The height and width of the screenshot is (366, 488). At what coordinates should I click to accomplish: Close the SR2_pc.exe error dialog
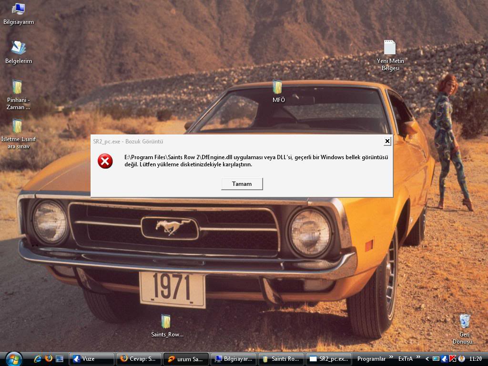(387, 141)
